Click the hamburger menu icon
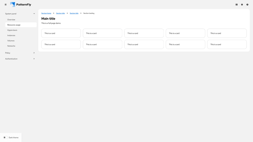This screenshot has height=142, width=253. coord(5,5)
